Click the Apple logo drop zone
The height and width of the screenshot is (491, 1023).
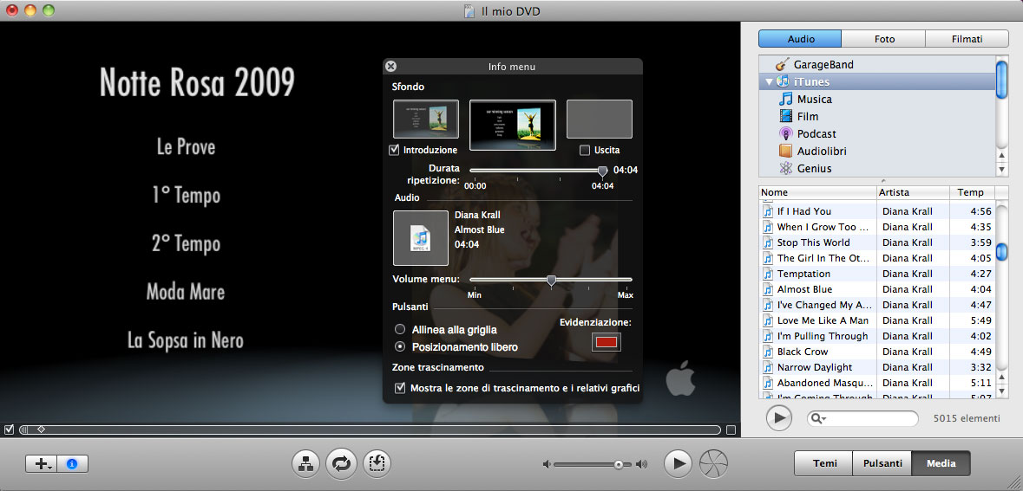680,379
